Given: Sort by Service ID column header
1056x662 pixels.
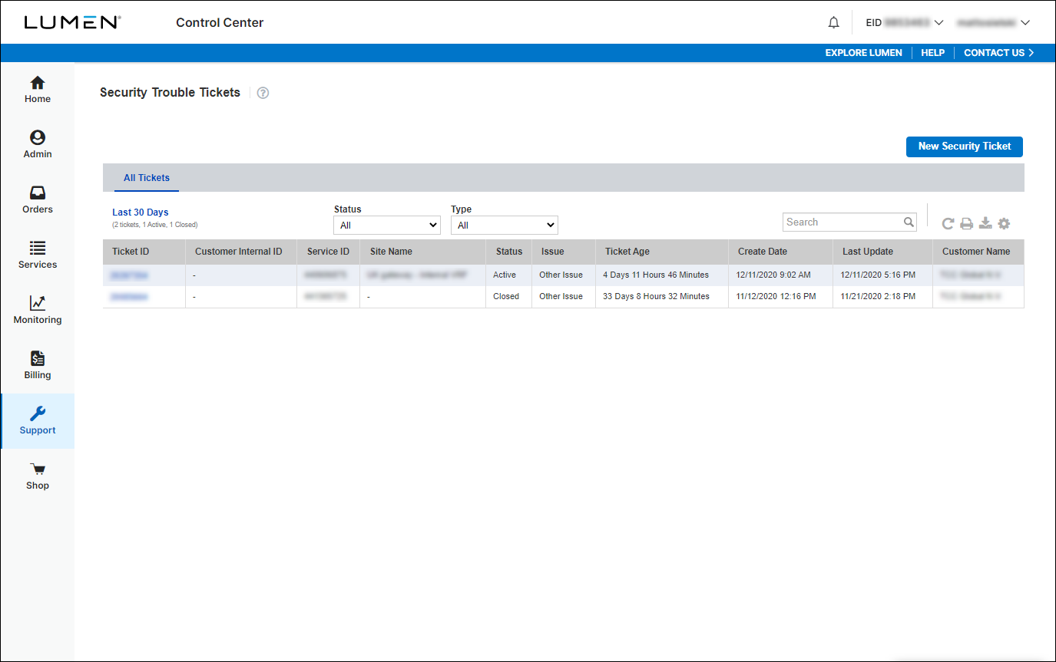Looking at the screenshot, I should (328, 252).
